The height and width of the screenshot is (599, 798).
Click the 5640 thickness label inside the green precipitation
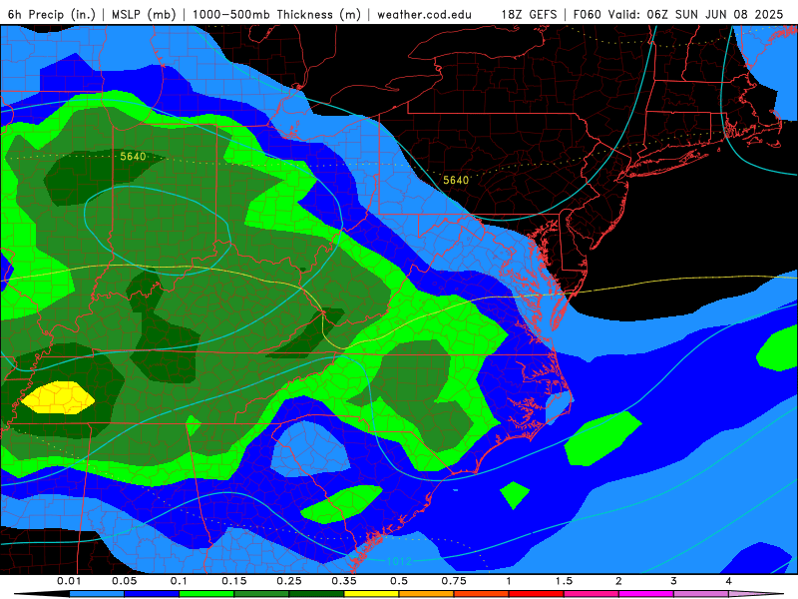133,157
